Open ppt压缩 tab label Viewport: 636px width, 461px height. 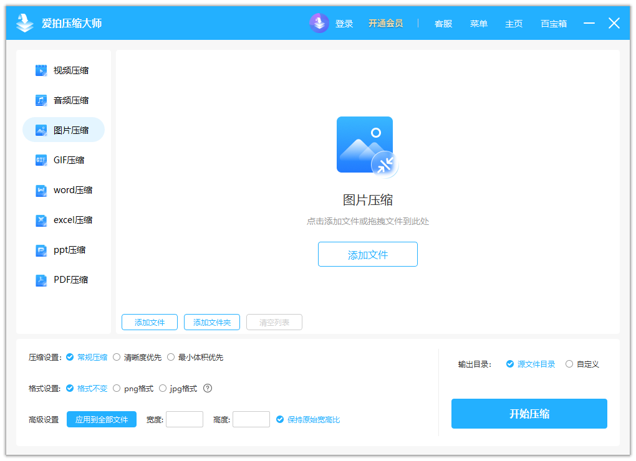[x=70, y=250]
